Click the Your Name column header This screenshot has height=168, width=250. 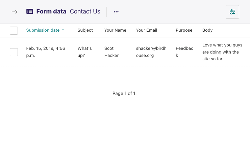115,30
